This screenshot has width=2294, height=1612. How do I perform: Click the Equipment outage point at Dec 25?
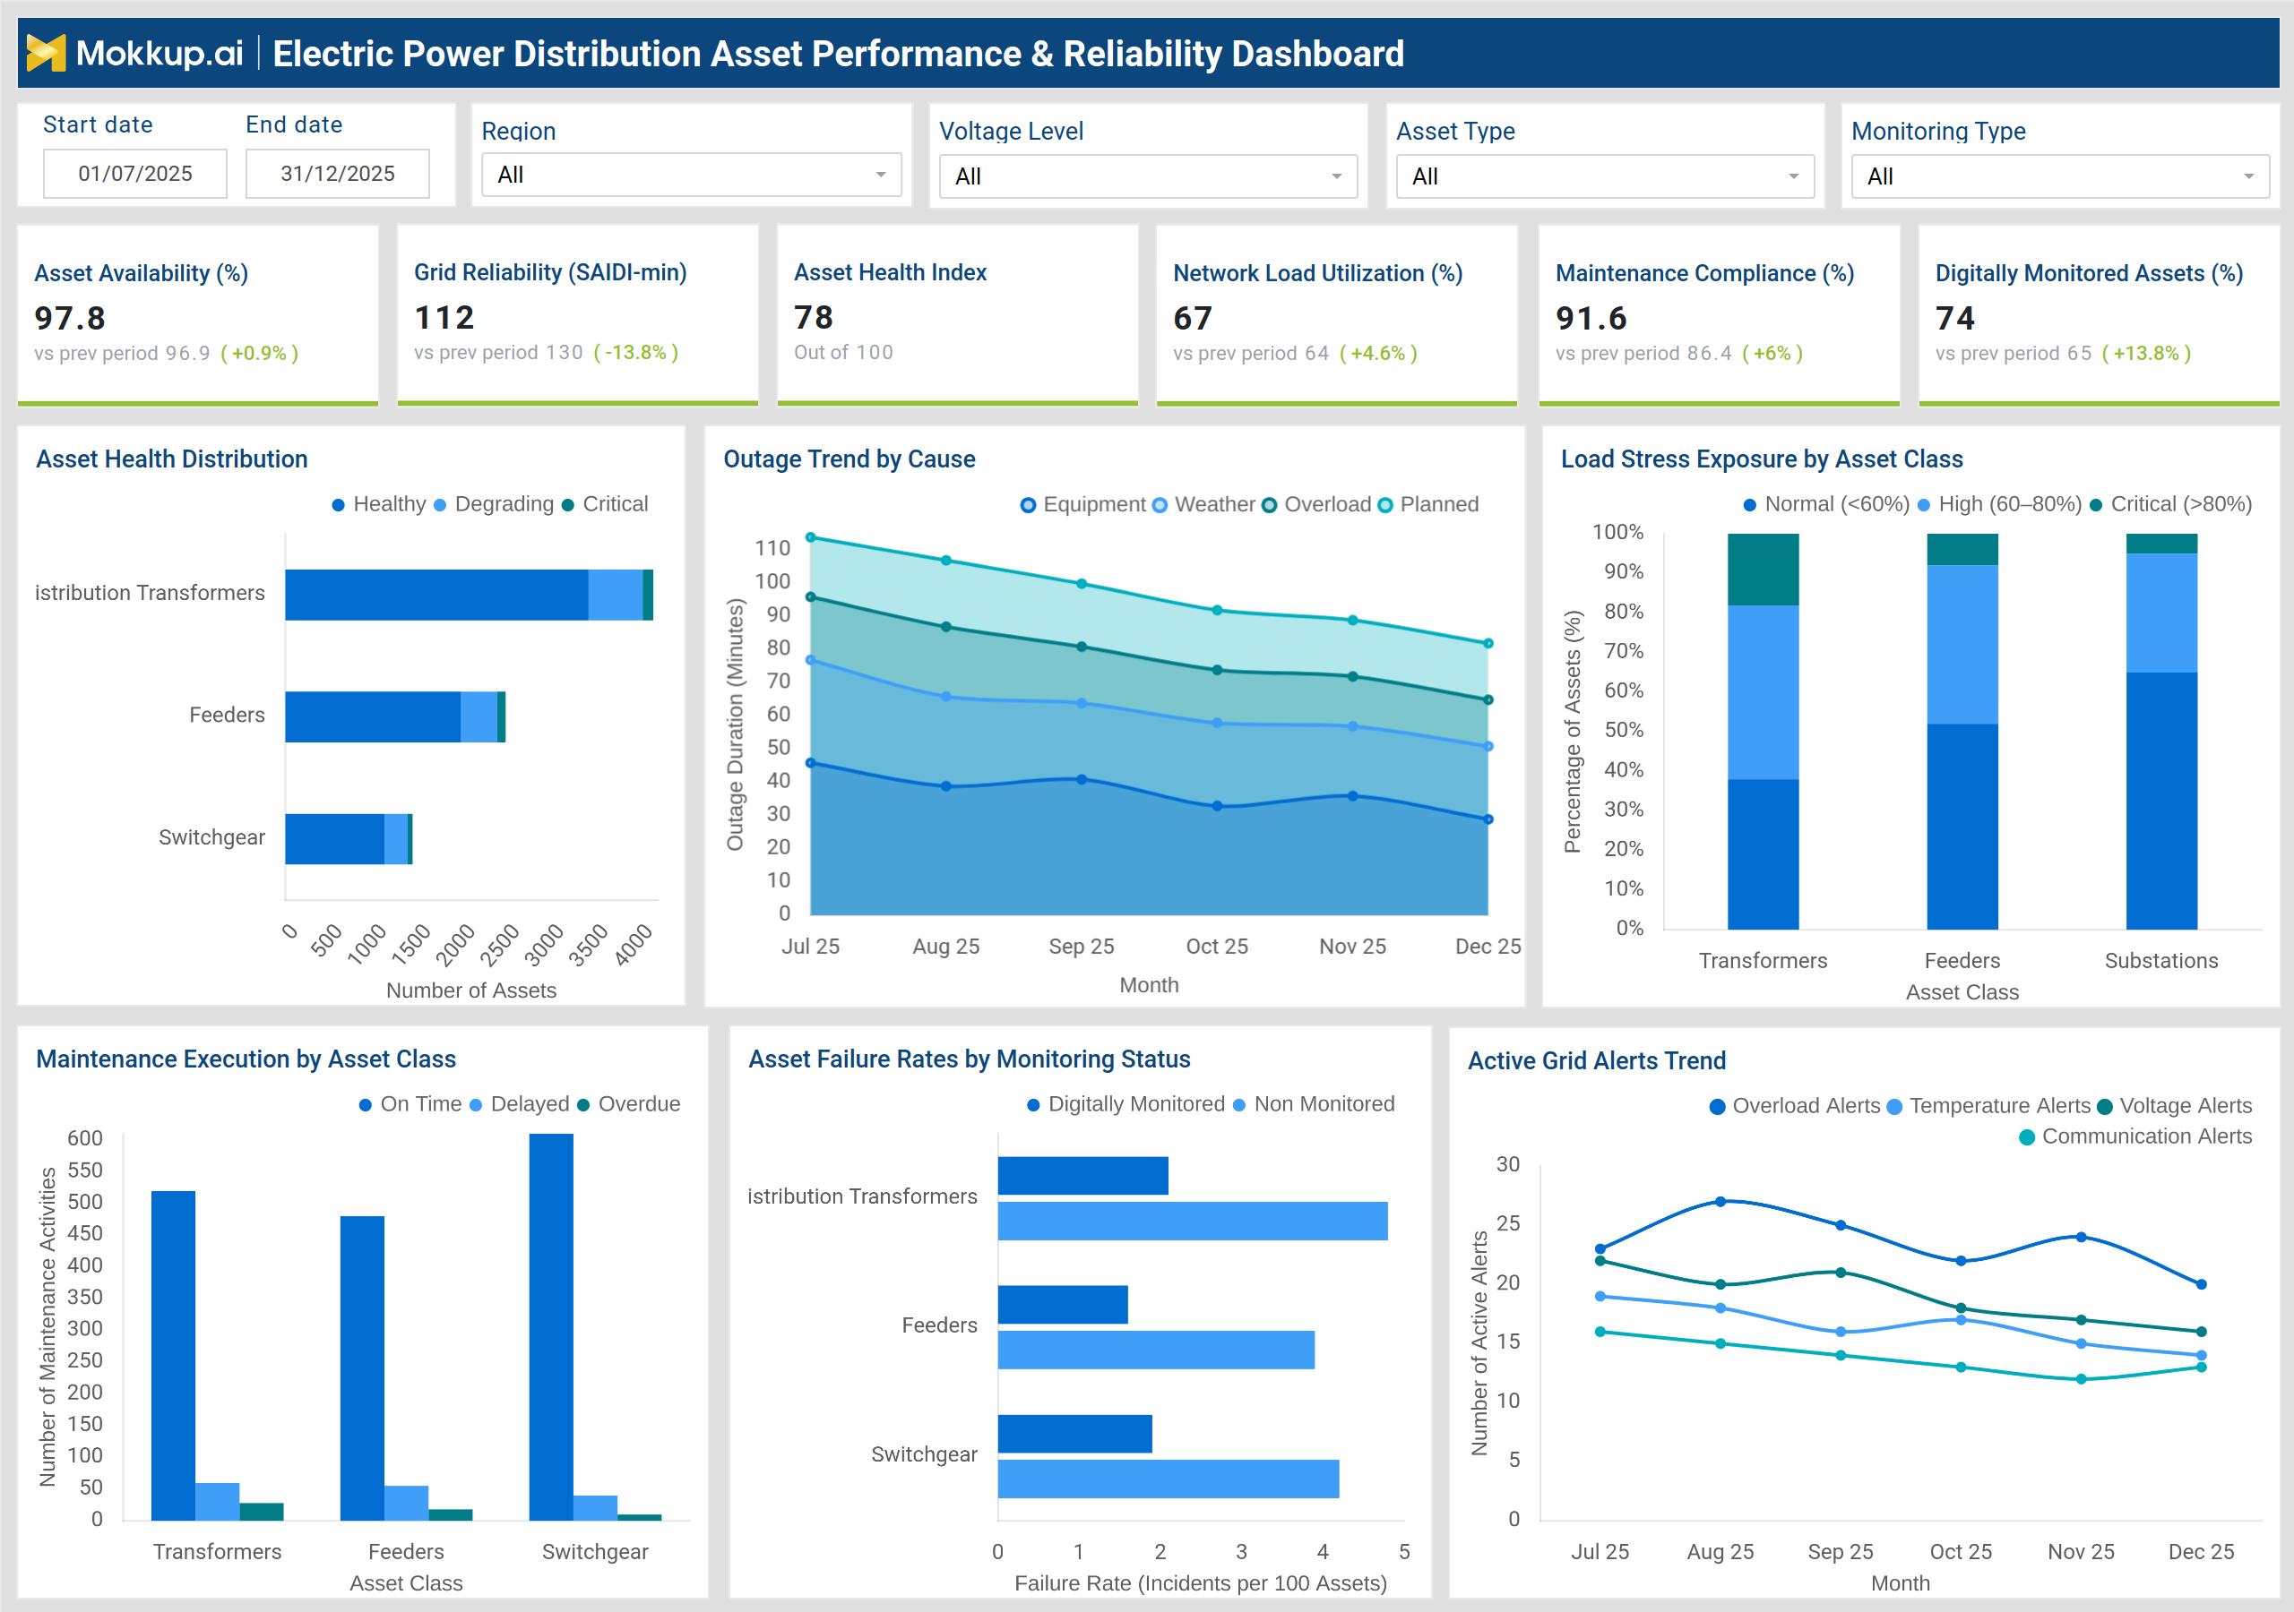1488,820
